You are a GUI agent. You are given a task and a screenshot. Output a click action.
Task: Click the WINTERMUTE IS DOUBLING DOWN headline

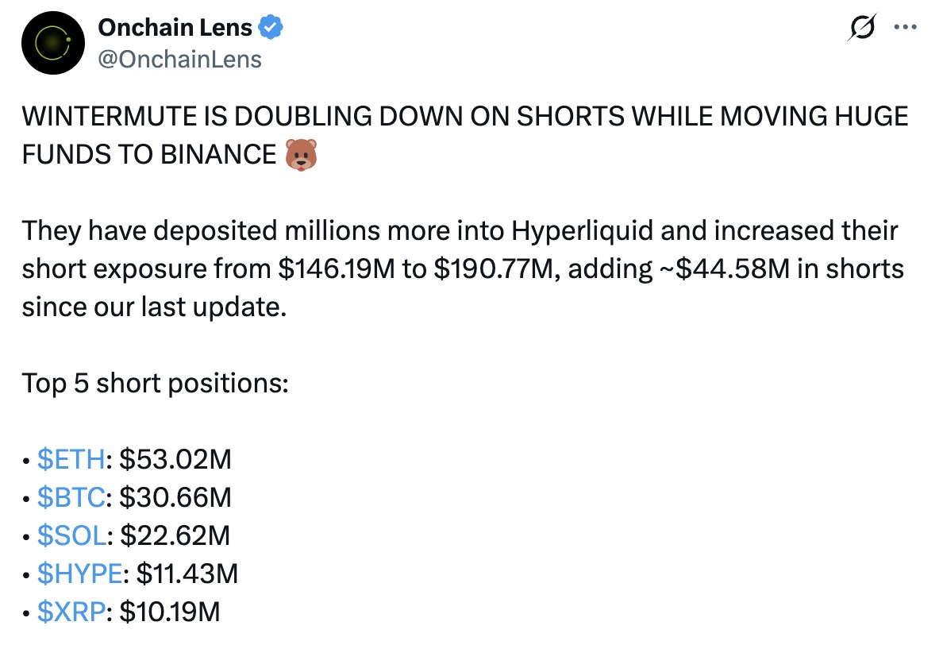click(465, 135)
